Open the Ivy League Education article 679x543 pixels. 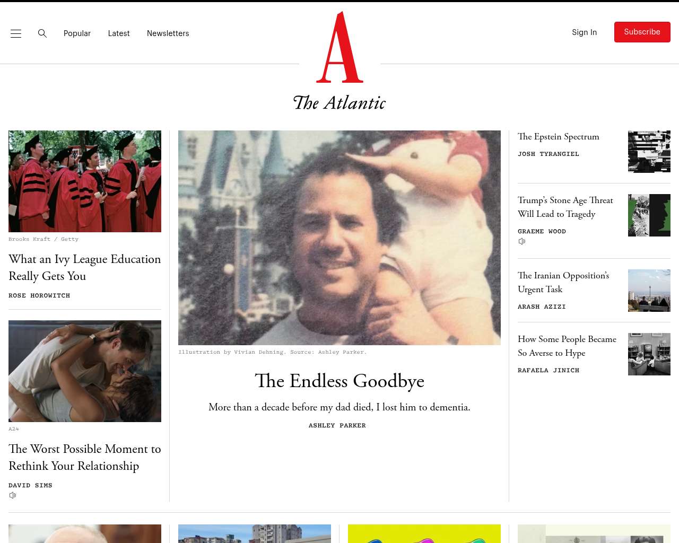pyautogui.click(x=85, y=267)
